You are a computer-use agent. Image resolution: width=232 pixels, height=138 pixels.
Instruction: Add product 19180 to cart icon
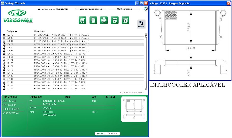[x=4, y=76]
